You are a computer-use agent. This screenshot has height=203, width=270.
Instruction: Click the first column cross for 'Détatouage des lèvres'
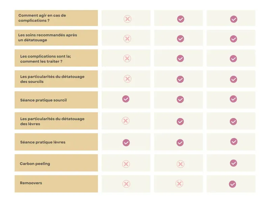click(x=126, y=121)
